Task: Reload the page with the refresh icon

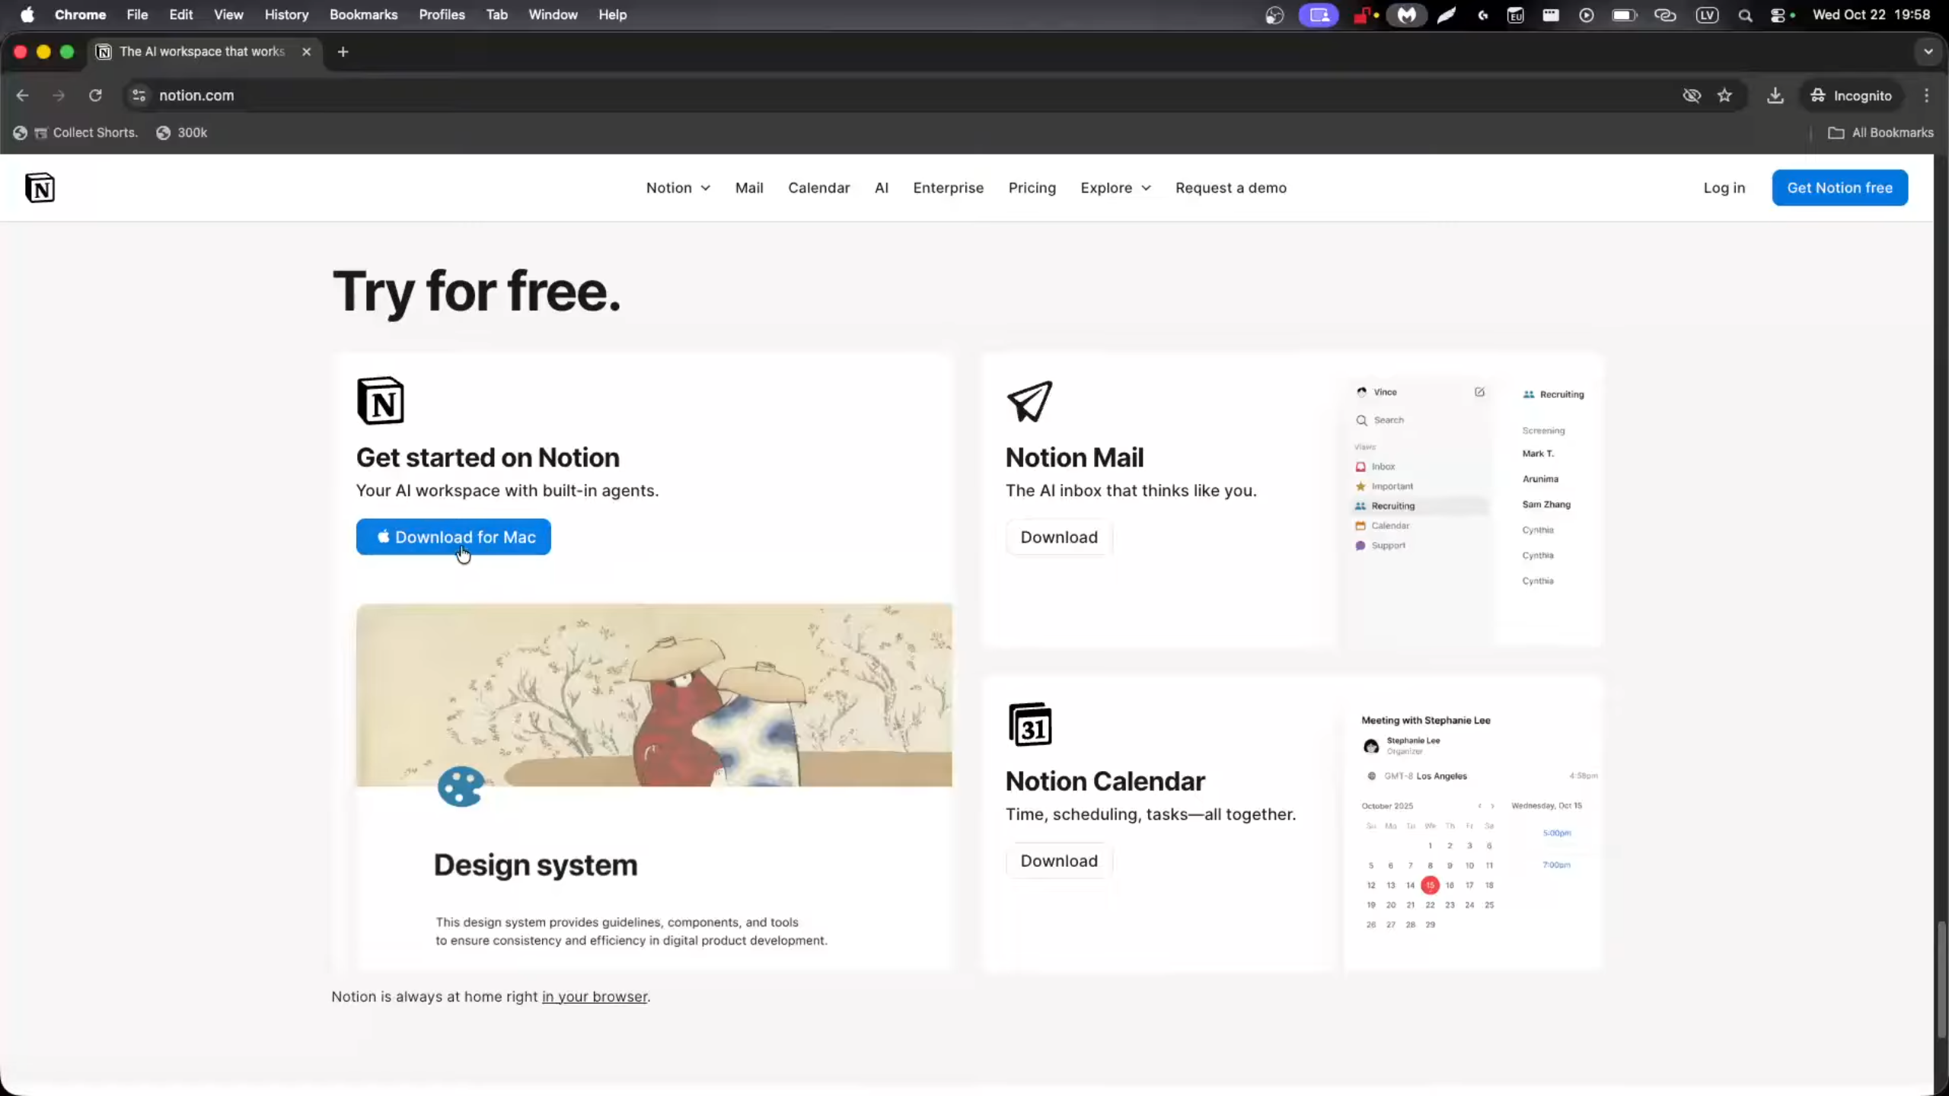Action: click(95, 95)
